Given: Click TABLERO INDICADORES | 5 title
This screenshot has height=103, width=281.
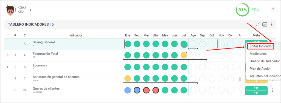Looking at the screenshot, I should [31, 24].
